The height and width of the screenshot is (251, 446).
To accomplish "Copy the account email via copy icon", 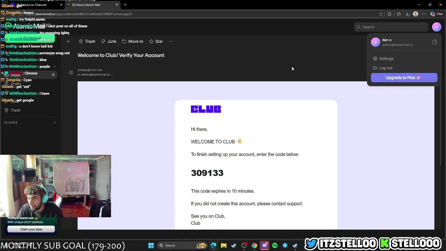I will [x=434, y=42].
